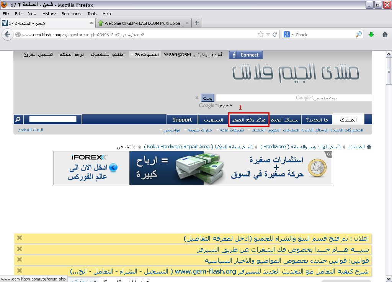The image size is (392, 282).
Task: Click the iFOREX blue arrow icon
Action: tap(113, 167)
